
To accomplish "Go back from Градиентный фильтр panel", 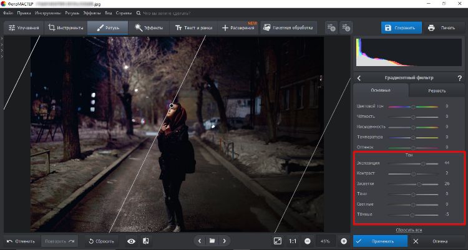I will click(359, 77).
